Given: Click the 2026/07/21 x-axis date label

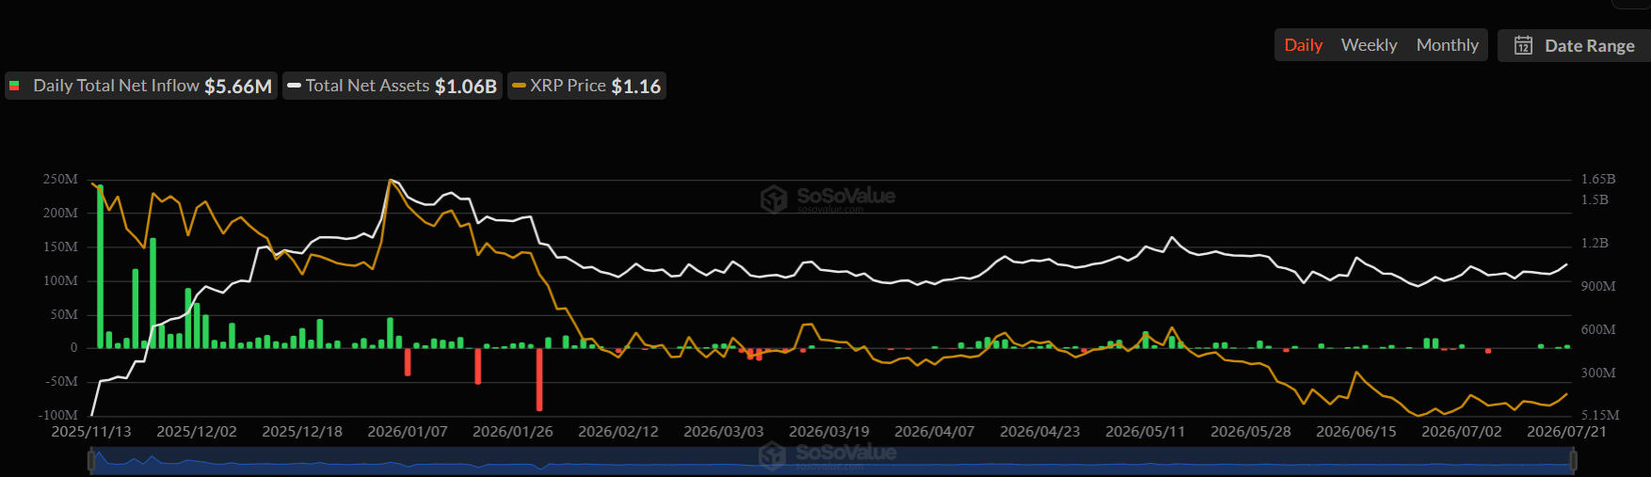Looking at the screenshot, I should [x=1566, y=432].
